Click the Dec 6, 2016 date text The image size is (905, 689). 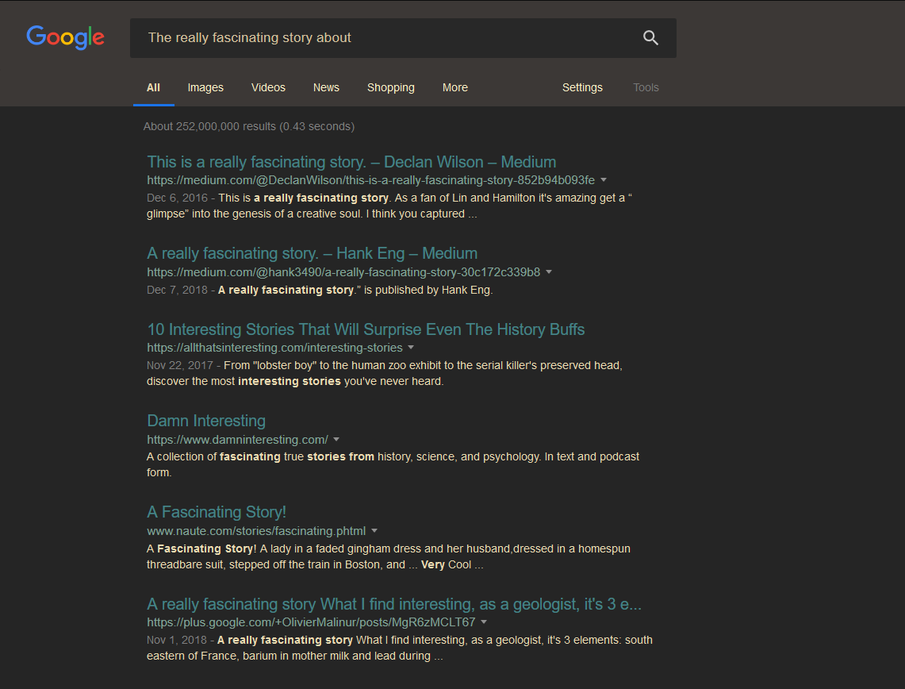pos(177,198)
